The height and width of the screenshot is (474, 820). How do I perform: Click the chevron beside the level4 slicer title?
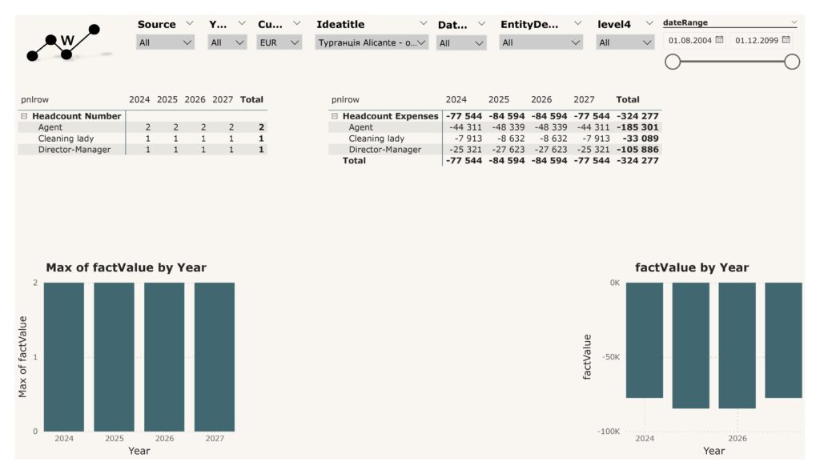point(648,24)
